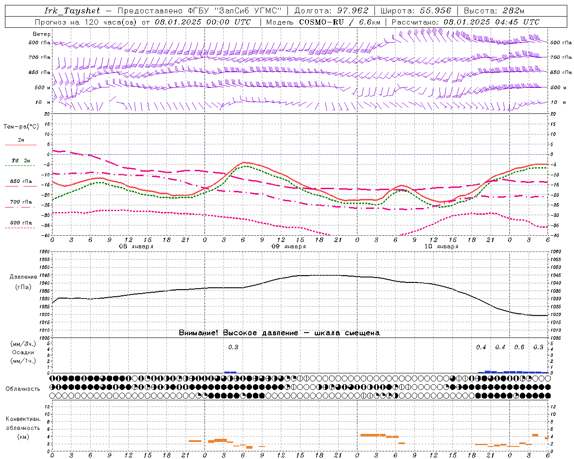Click the 850 гПа temperature legend entry
This screenshot has width=574, height=459.
point(21,182)
